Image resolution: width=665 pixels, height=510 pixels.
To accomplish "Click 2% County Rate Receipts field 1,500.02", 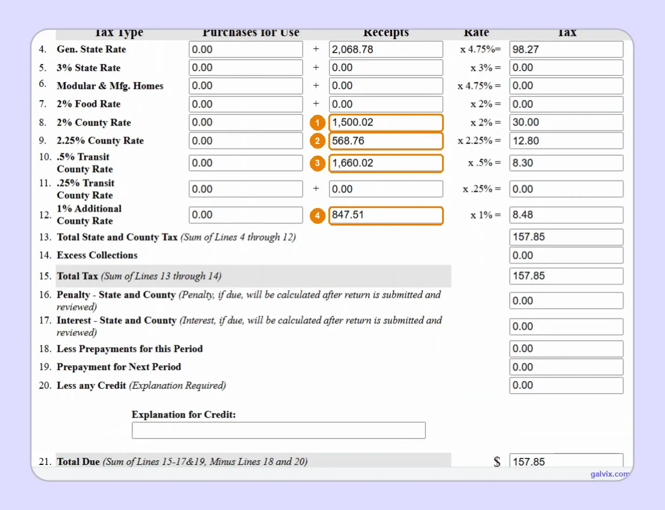I will coord(386,123).
